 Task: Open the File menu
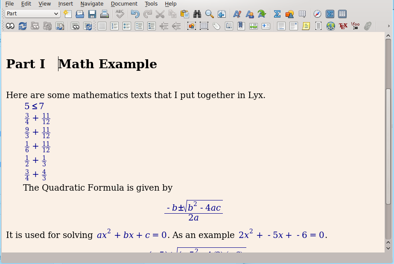pos(9,4)
